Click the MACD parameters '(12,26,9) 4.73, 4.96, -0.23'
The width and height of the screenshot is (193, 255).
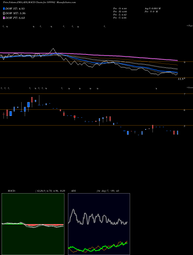[x=50, y=190]
